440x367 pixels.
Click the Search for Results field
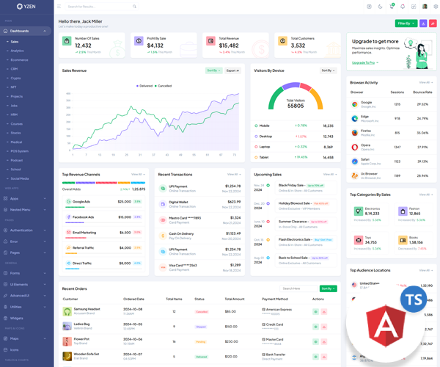[x=99, y=7]
